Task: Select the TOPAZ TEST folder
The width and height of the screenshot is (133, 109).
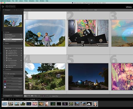Action: (13, 67)
